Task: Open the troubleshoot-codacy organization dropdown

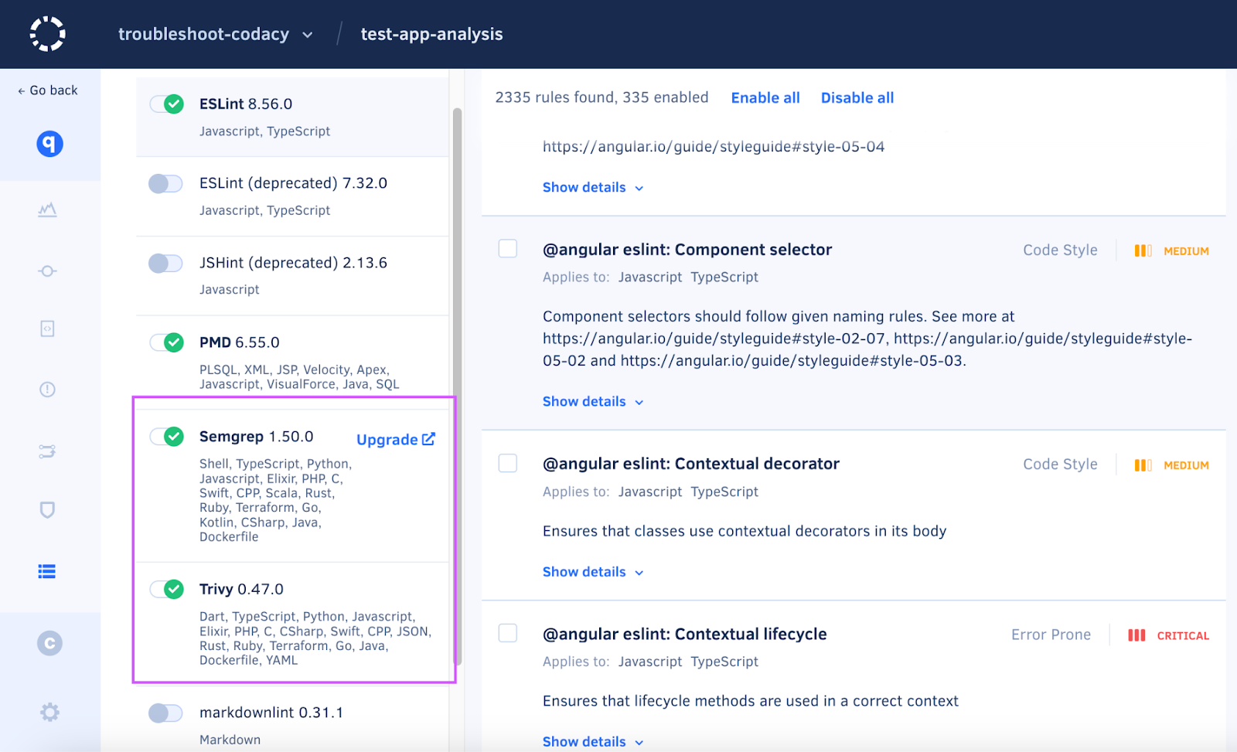Action: tap(308, 35)
